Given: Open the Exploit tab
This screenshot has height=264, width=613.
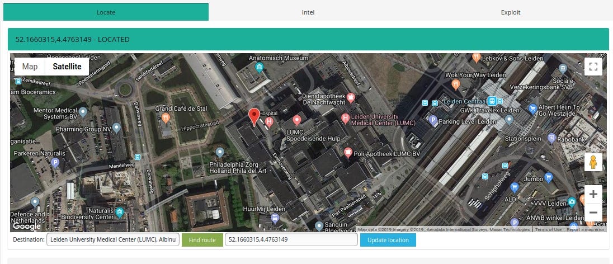Looking at the screenshot, I should (x=511, y=12).
